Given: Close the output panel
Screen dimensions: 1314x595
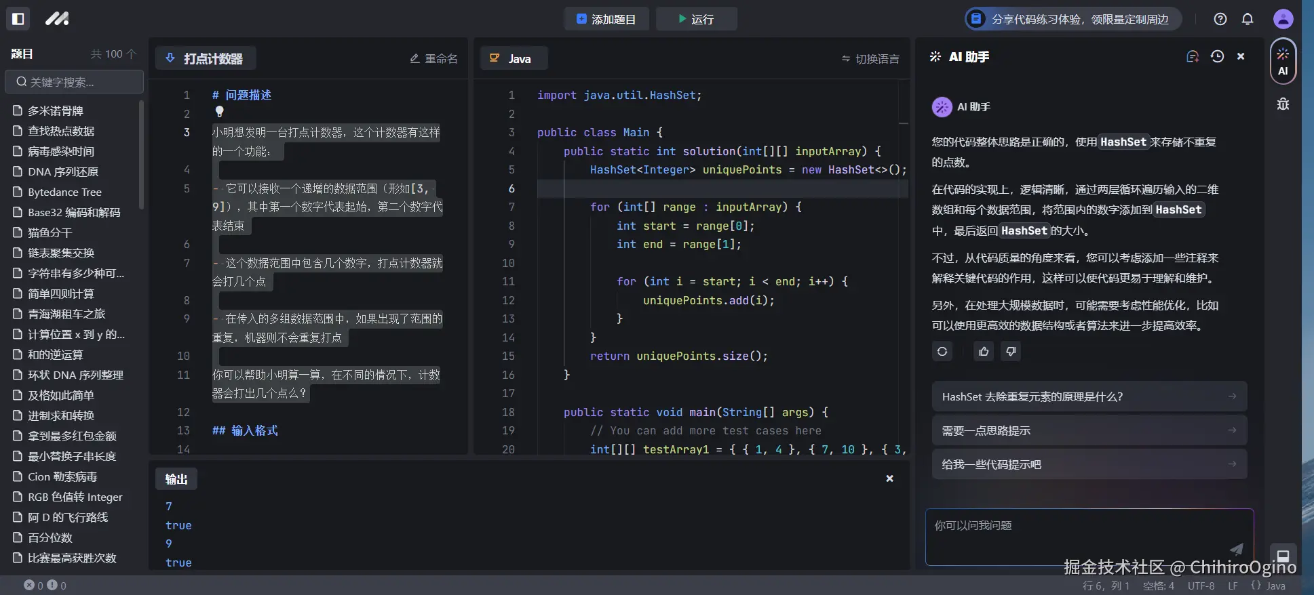Looking at the screenshot, I should click(x=889, y=478).
